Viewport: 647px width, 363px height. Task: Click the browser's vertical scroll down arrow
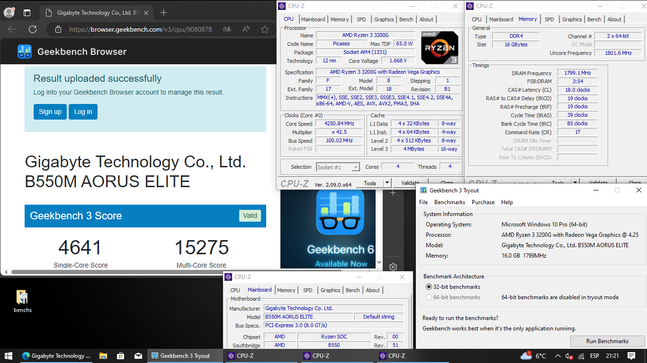coord(379,263)
